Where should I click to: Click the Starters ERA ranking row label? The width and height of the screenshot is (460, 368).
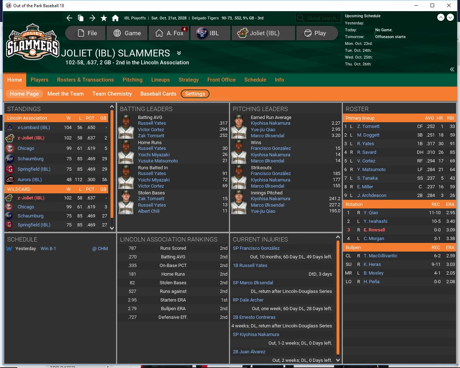coord(173,300)
